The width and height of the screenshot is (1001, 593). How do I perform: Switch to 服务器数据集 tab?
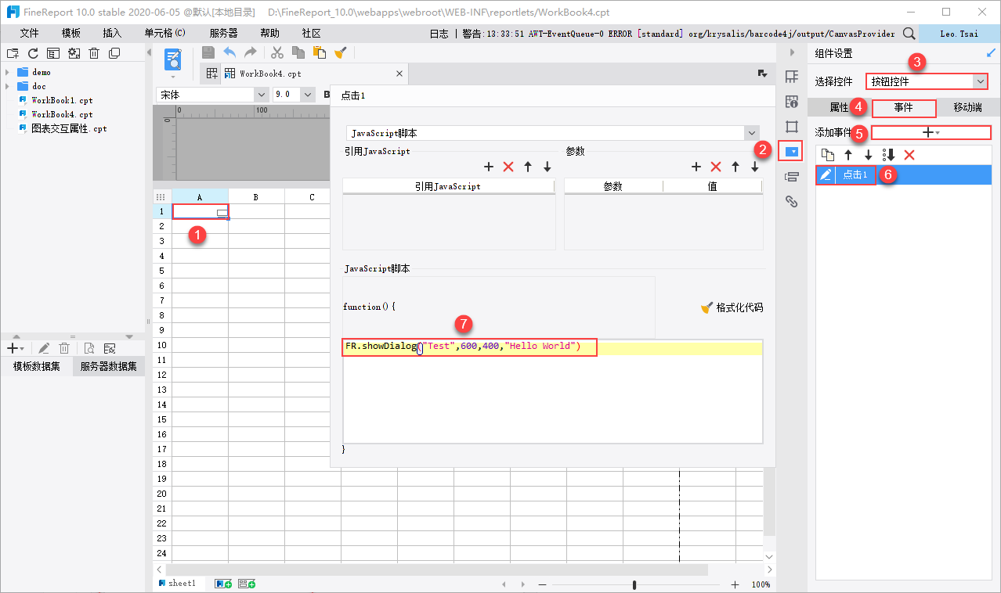[x=108, y=367]
